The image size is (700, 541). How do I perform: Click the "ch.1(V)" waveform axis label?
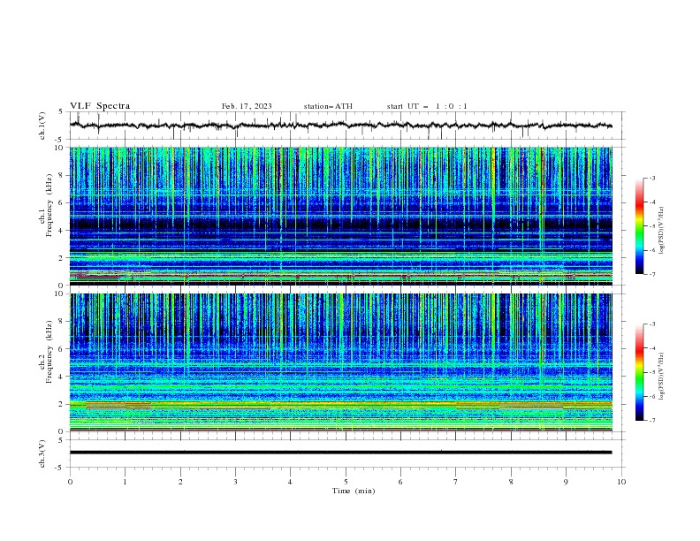42,126
